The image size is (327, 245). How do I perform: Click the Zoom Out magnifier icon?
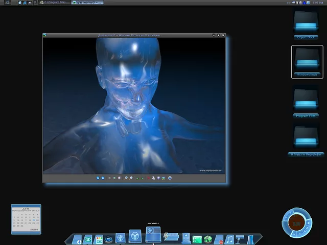(x=131, y=178)
